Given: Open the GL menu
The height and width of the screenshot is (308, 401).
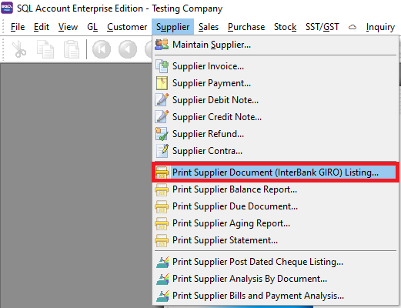Looking at the screenshot, I should (92, 27).
